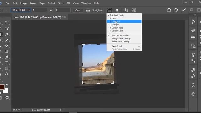This screenshot has height=113, width=201.
Task: Open the Histogram panel icon
Action: 193,37
